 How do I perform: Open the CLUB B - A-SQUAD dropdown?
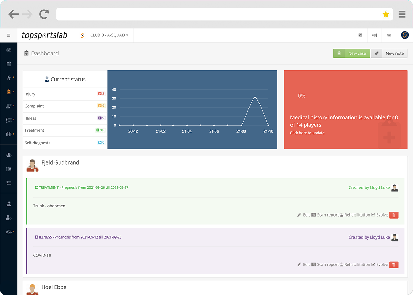(x=109, y=35)
